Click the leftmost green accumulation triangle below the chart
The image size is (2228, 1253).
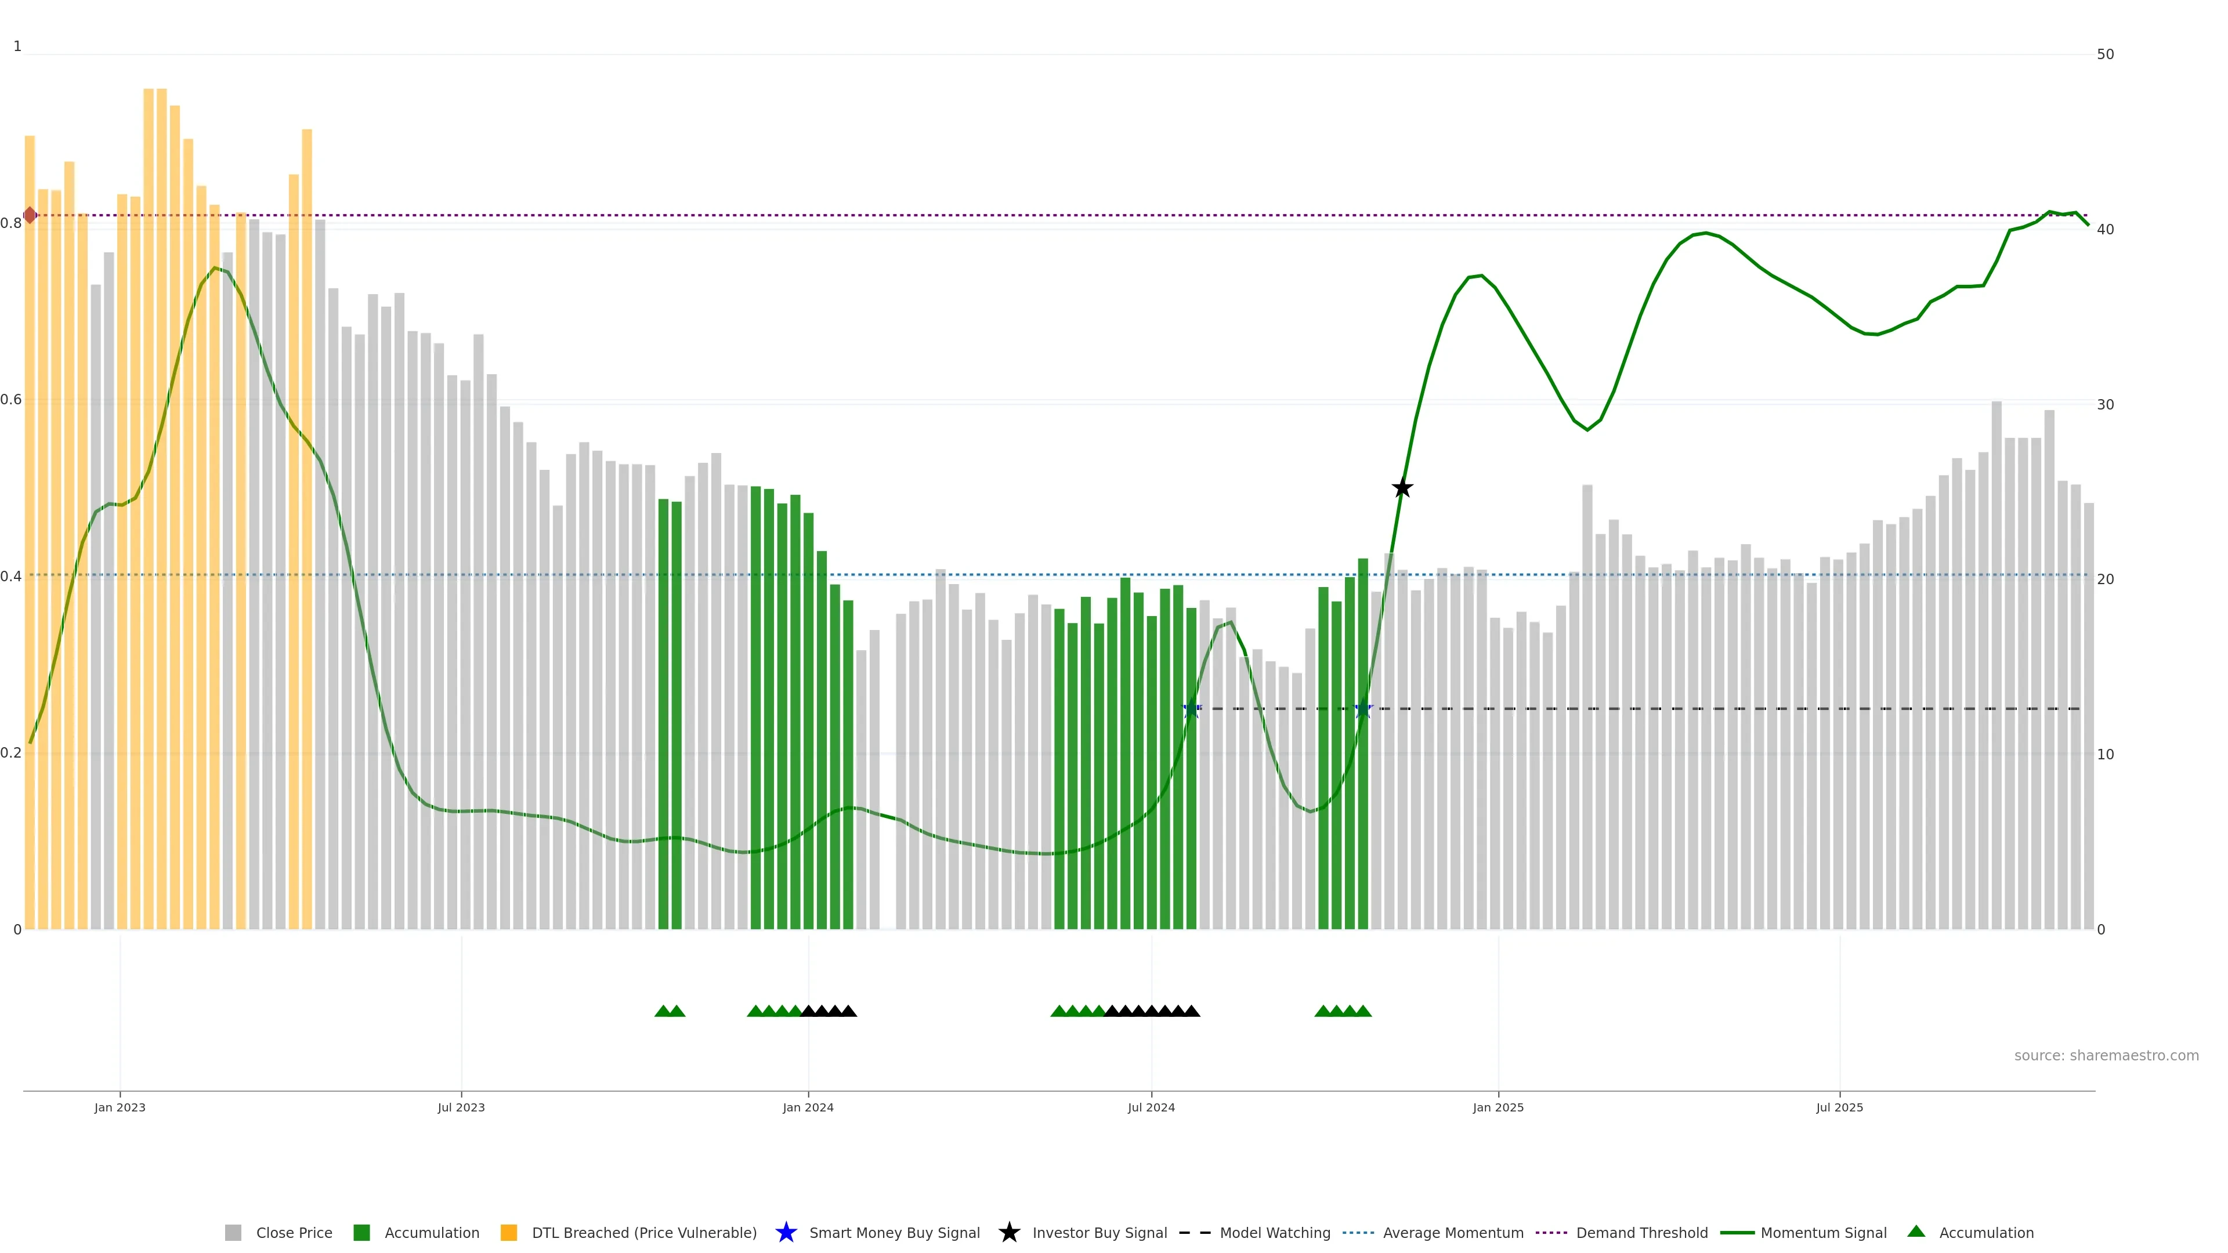point(663,1011)
